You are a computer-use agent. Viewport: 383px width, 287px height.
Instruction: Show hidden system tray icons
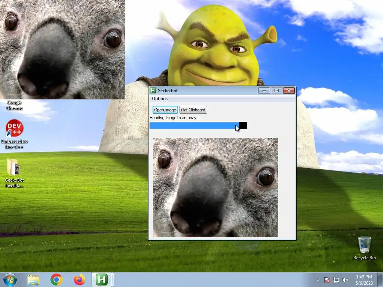[318, 280]
